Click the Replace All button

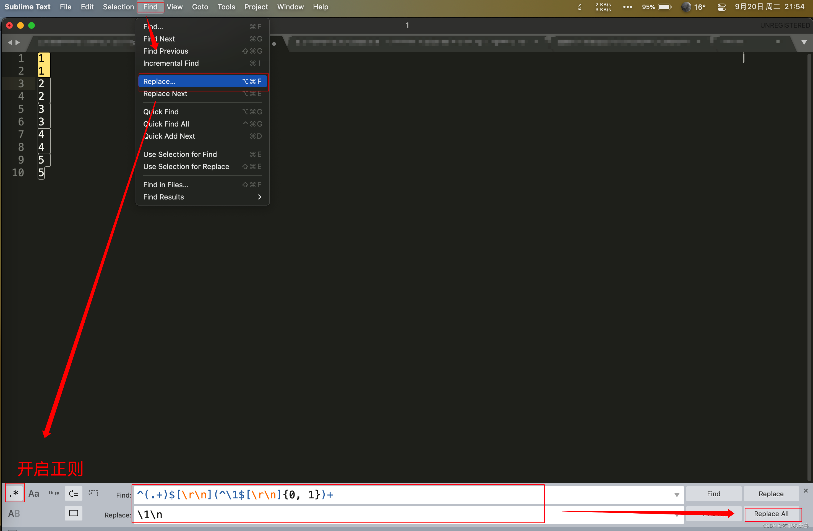(x=771, y=514)
